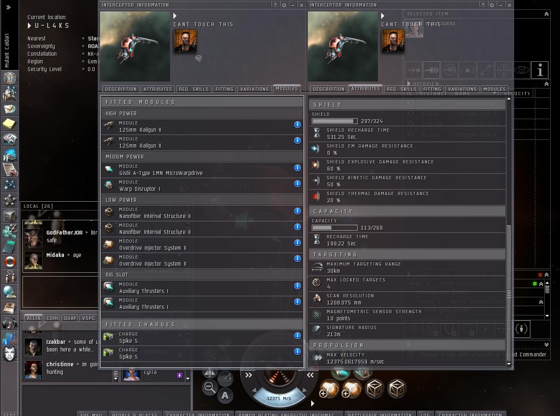Show info for the first Spike S charge
Image resolution: width=560 pixels, height=416 pixels.
point(297,335)
